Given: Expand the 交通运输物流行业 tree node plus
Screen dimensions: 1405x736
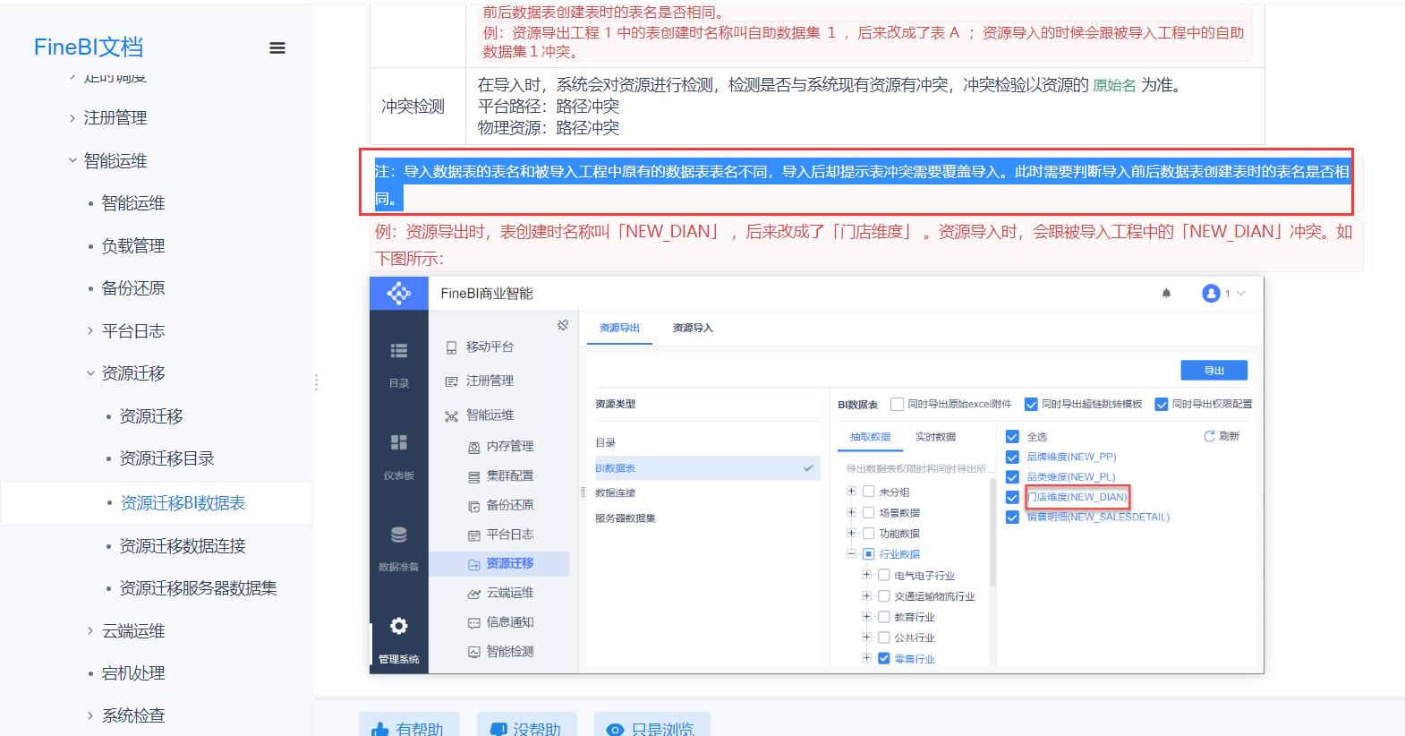Looking at the screenshot, I should click(866, 595).
